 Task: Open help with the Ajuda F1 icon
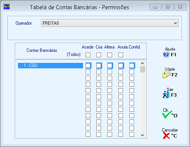point(166,54)
